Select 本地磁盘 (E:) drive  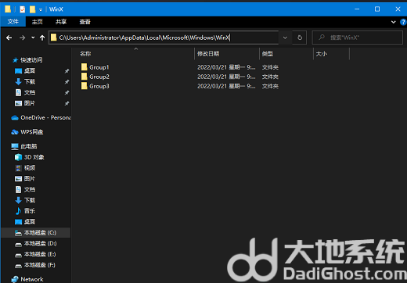coord(35,254)
